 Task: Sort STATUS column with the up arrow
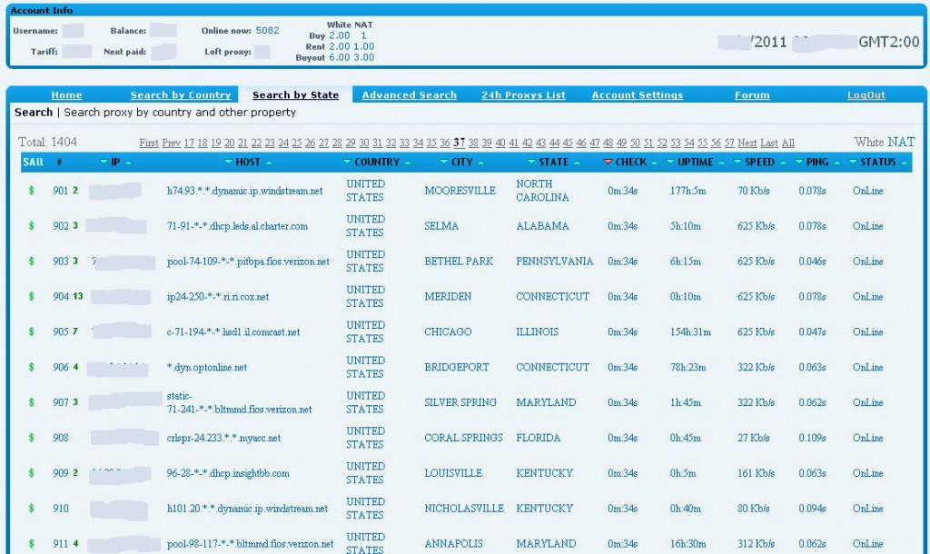(904, 163)
